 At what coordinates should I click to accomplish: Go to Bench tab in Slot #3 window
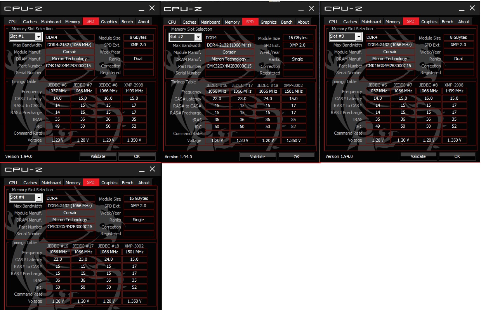[447, 22]
